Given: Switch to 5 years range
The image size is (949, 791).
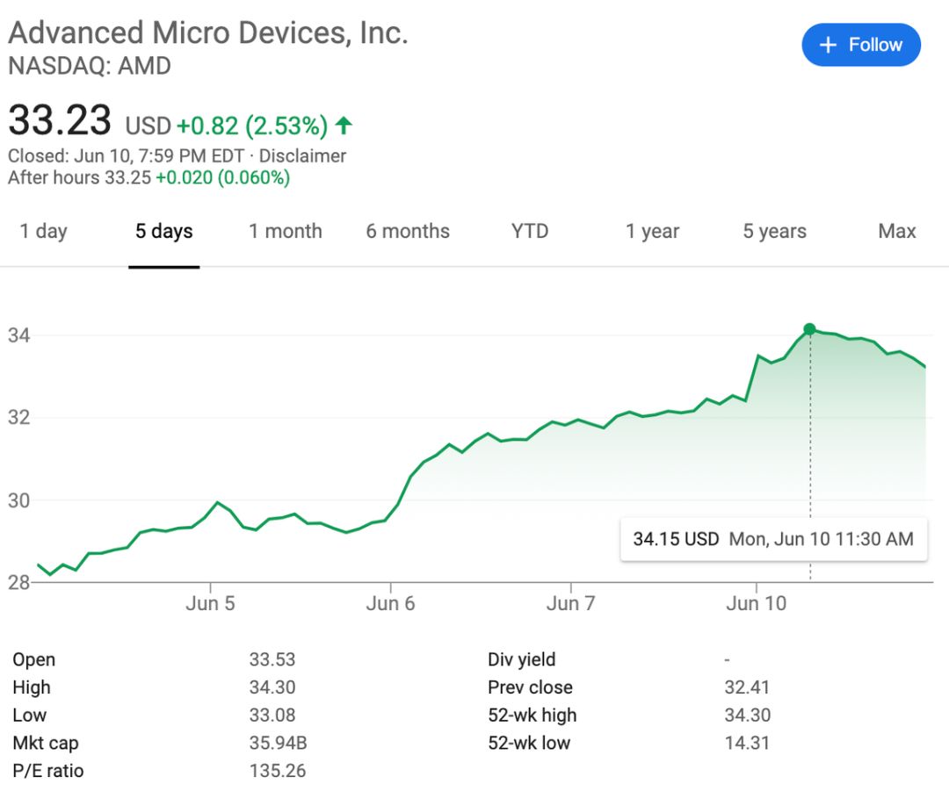Looking at the screenshot, I should click(774, 232).
